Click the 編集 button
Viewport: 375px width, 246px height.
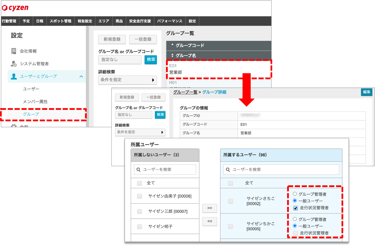(x=367, y=92)
